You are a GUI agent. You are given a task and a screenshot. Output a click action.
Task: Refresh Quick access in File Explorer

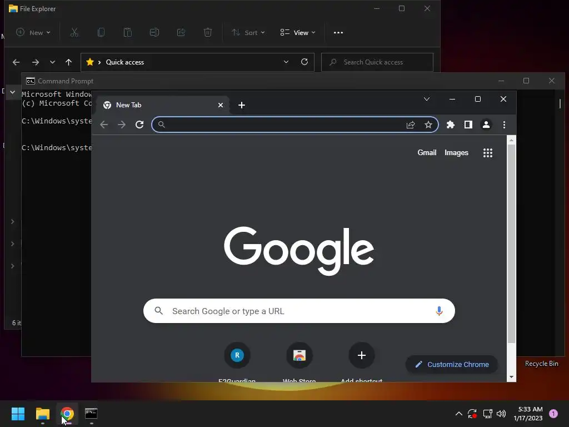(305, 62)
